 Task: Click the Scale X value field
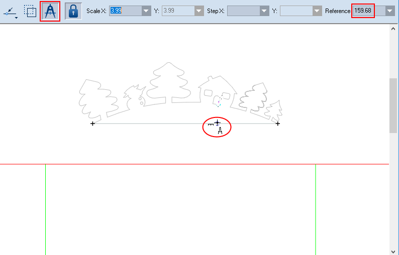(124, 11)
